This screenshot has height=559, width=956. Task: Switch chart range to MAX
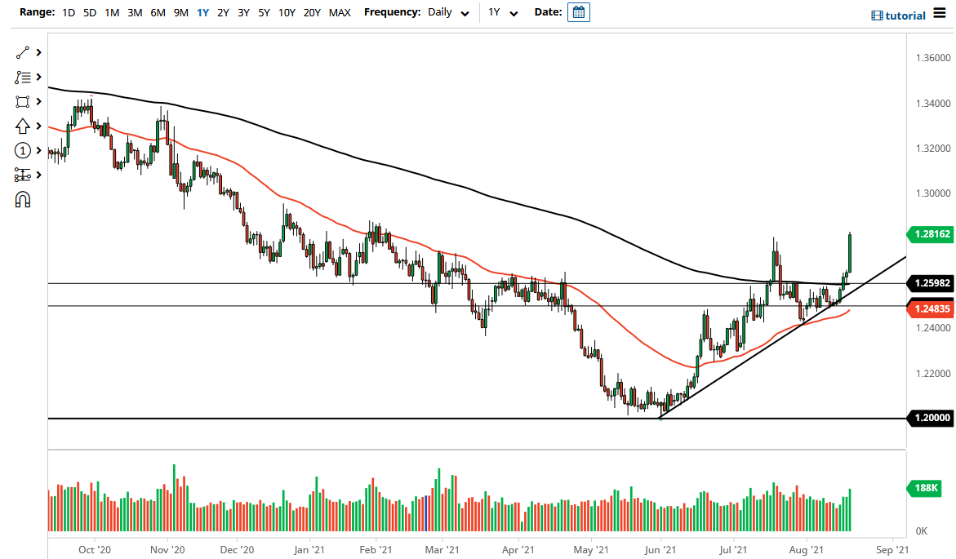coord(340,13)
